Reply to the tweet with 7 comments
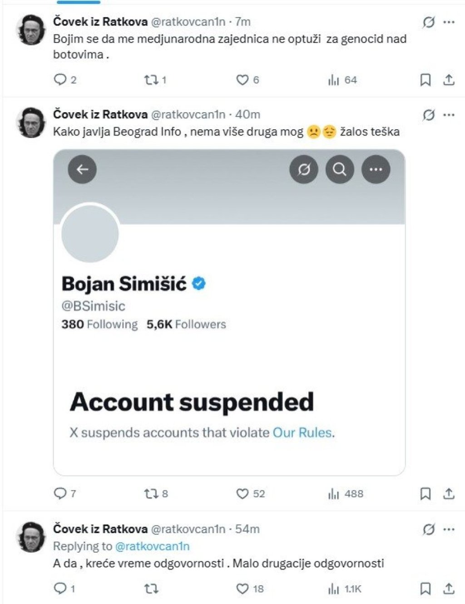This screenshot has width=465, height=604. click(60, 494)
